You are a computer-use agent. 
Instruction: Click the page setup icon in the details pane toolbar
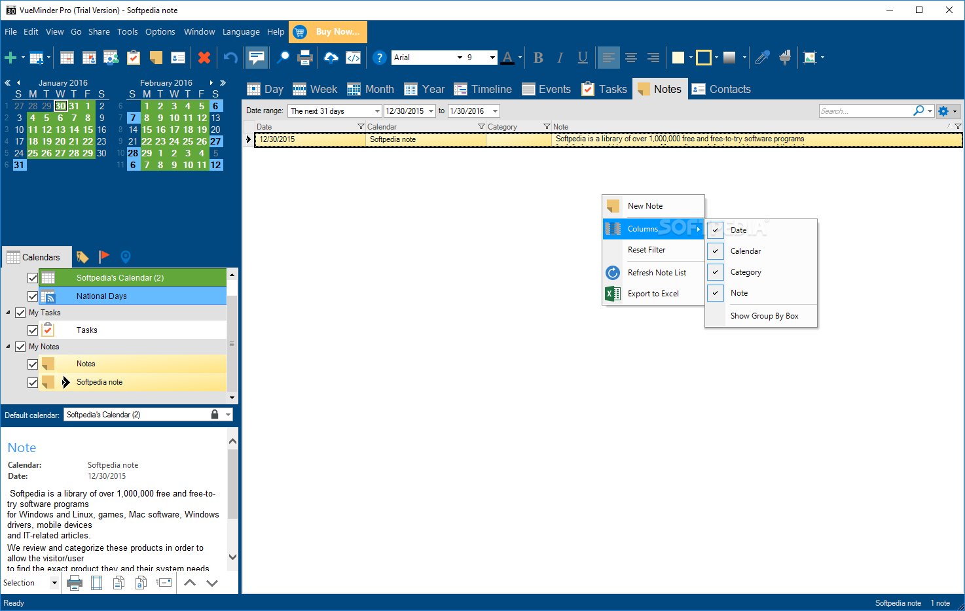[x=96, y=582]
